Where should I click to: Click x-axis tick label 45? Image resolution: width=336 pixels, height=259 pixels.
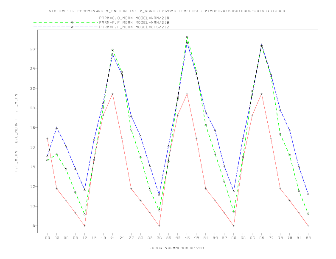click(x=187, y=238)
